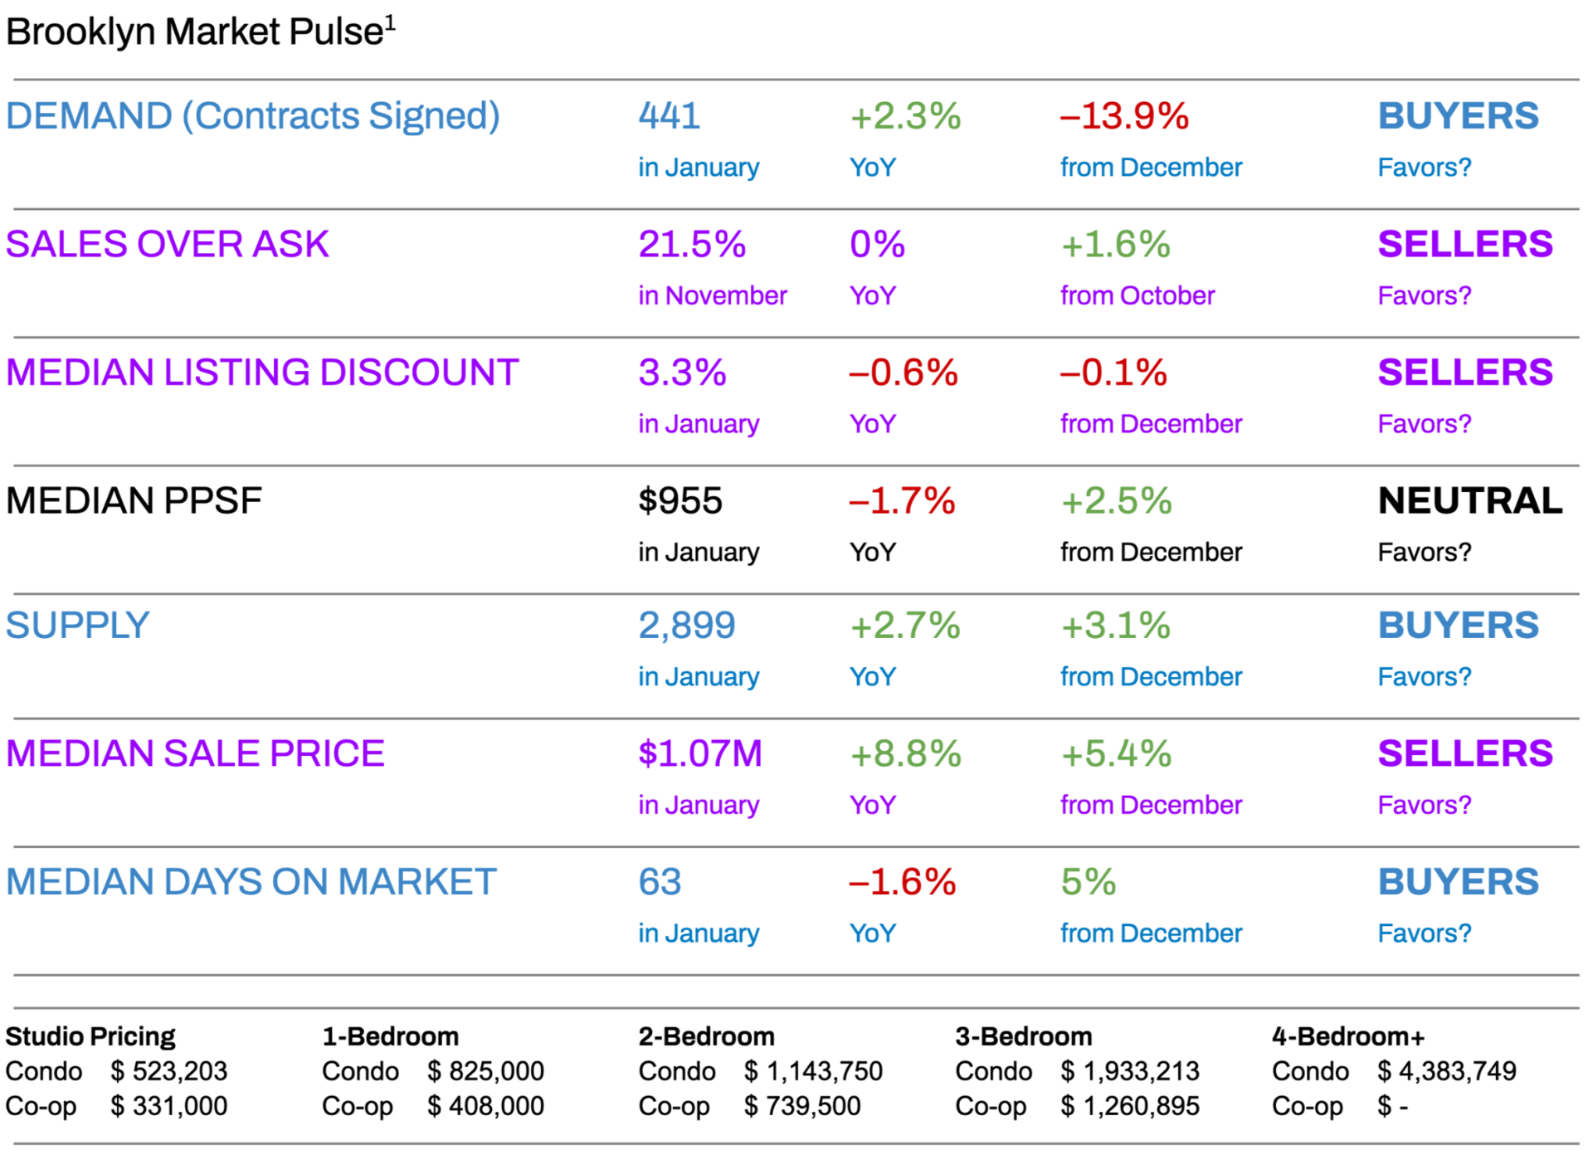Screen dimensions: 1593x1150
Task: Click the 2-Bedroom condo price $1,143,750
Action: (x=813, y=1071)
